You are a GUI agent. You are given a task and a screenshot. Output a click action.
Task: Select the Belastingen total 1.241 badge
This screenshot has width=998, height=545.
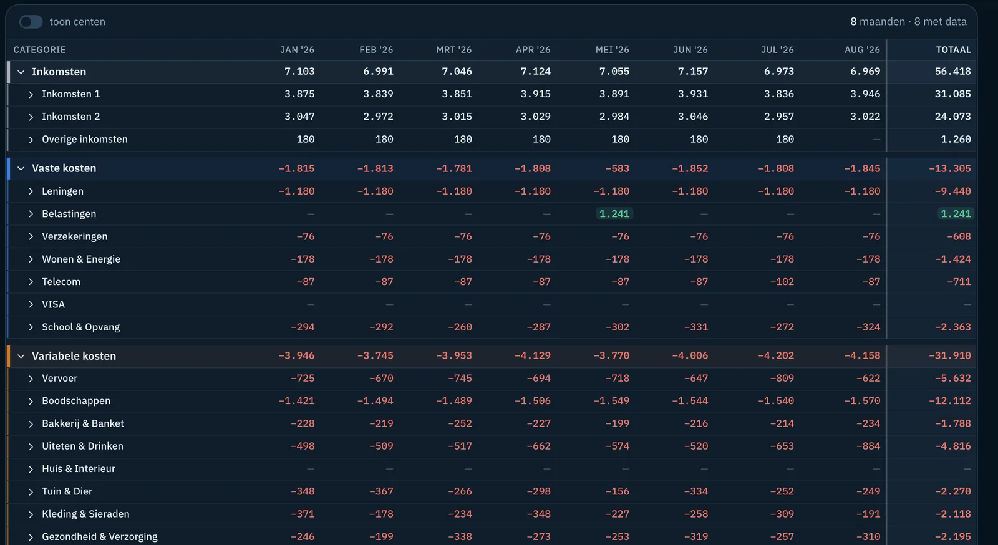click(956, 214)
